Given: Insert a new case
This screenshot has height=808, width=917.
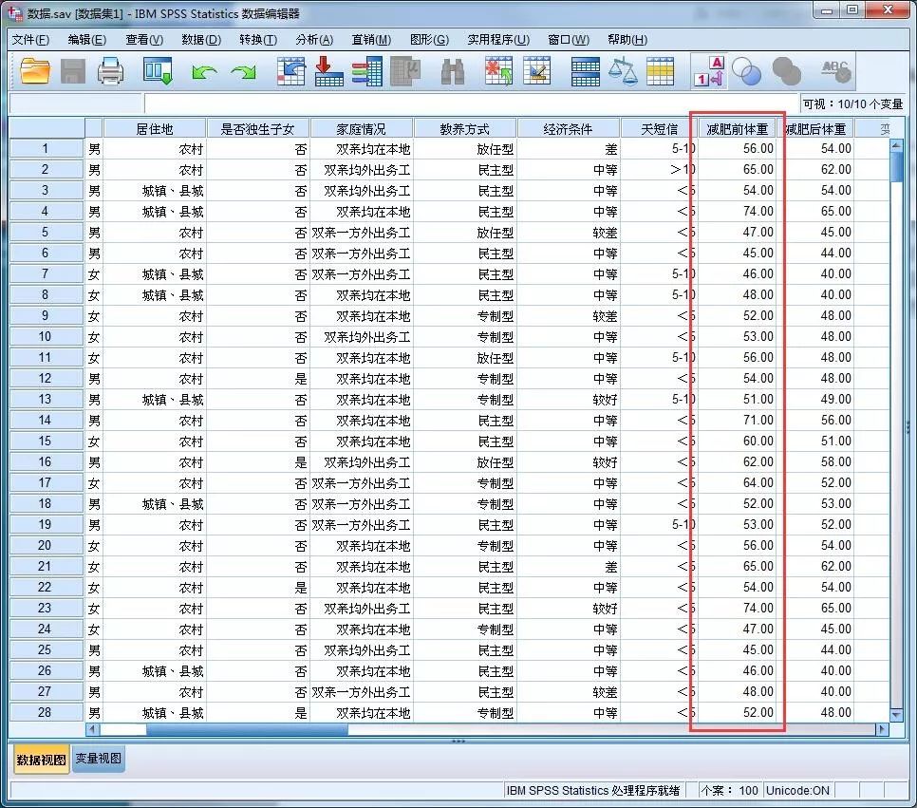Looking at the screenshot, I should tap(497, 70).
